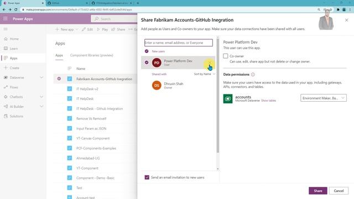Click the Name column header
Viewport: 354px width, 199px height.
coord(81,69)
